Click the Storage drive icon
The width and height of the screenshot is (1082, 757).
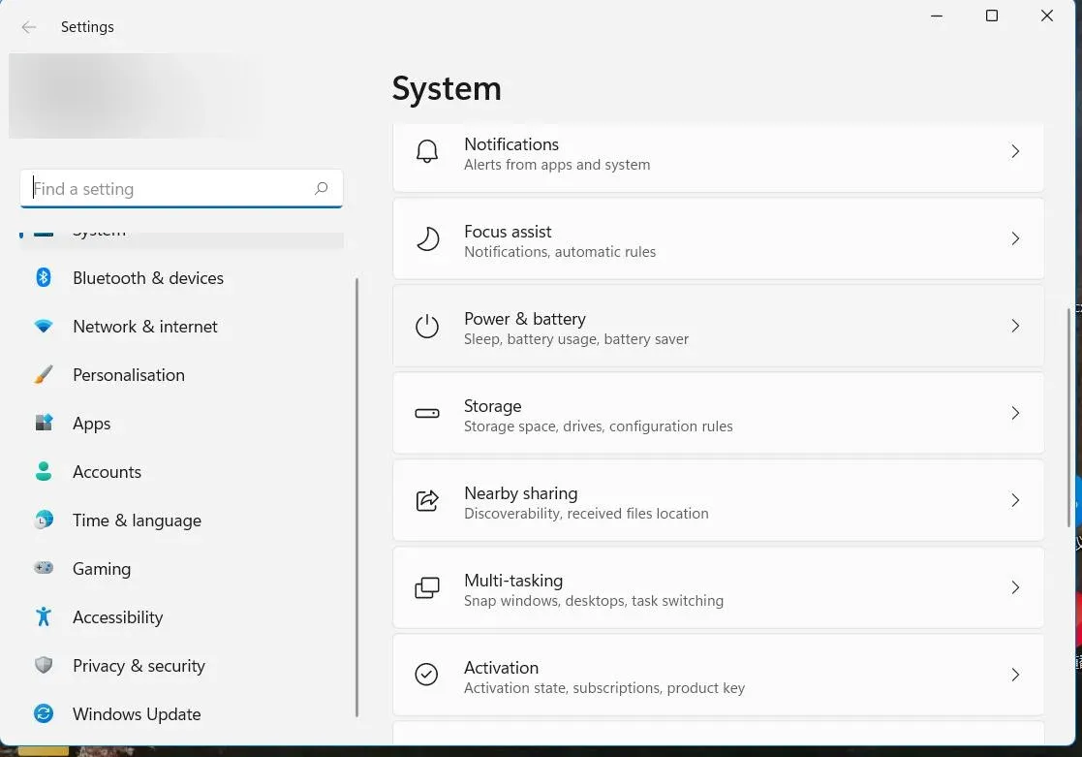tap(427, 413)
